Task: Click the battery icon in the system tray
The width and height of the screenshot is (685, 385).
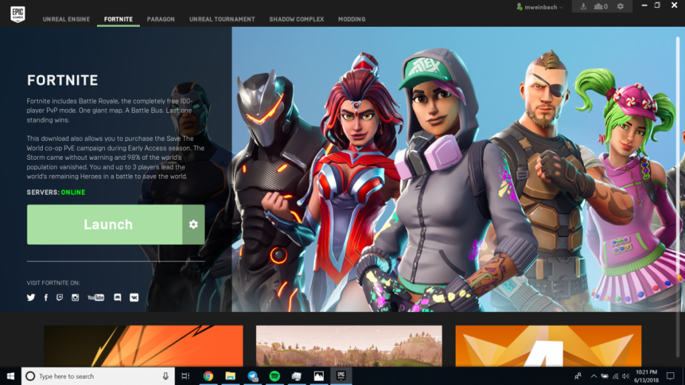Action: (605, 376)
